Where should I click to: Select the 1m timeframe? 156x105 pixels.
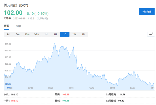(x=8, y=34)
